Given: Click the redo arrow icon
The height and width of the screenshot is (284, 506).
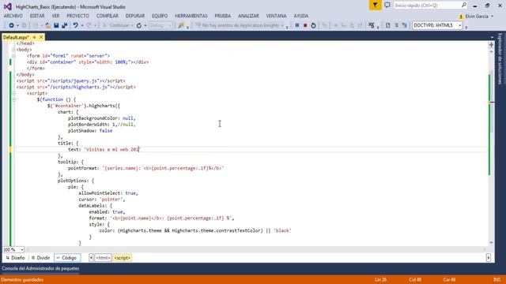Looking at the screenshot, I should coord(89,25).
